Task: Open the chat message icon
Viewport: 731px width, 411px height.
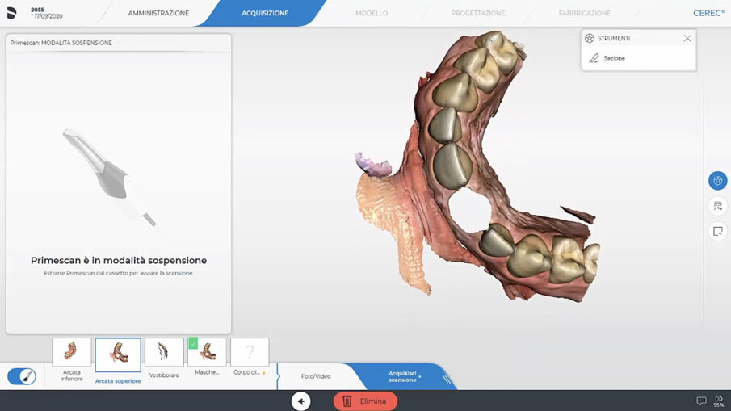Action: click(701, 401)
